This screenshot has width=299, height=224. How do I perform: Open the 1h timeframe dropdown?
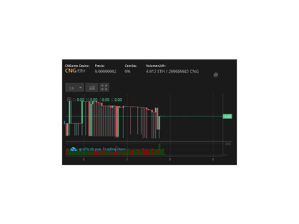74,87
